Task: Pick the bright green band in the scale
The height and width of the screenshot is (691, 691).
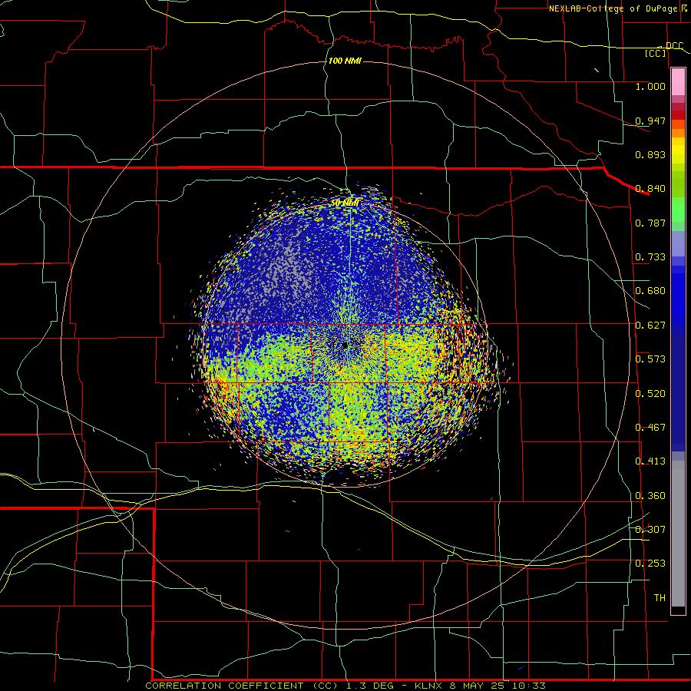Action: 678,210
